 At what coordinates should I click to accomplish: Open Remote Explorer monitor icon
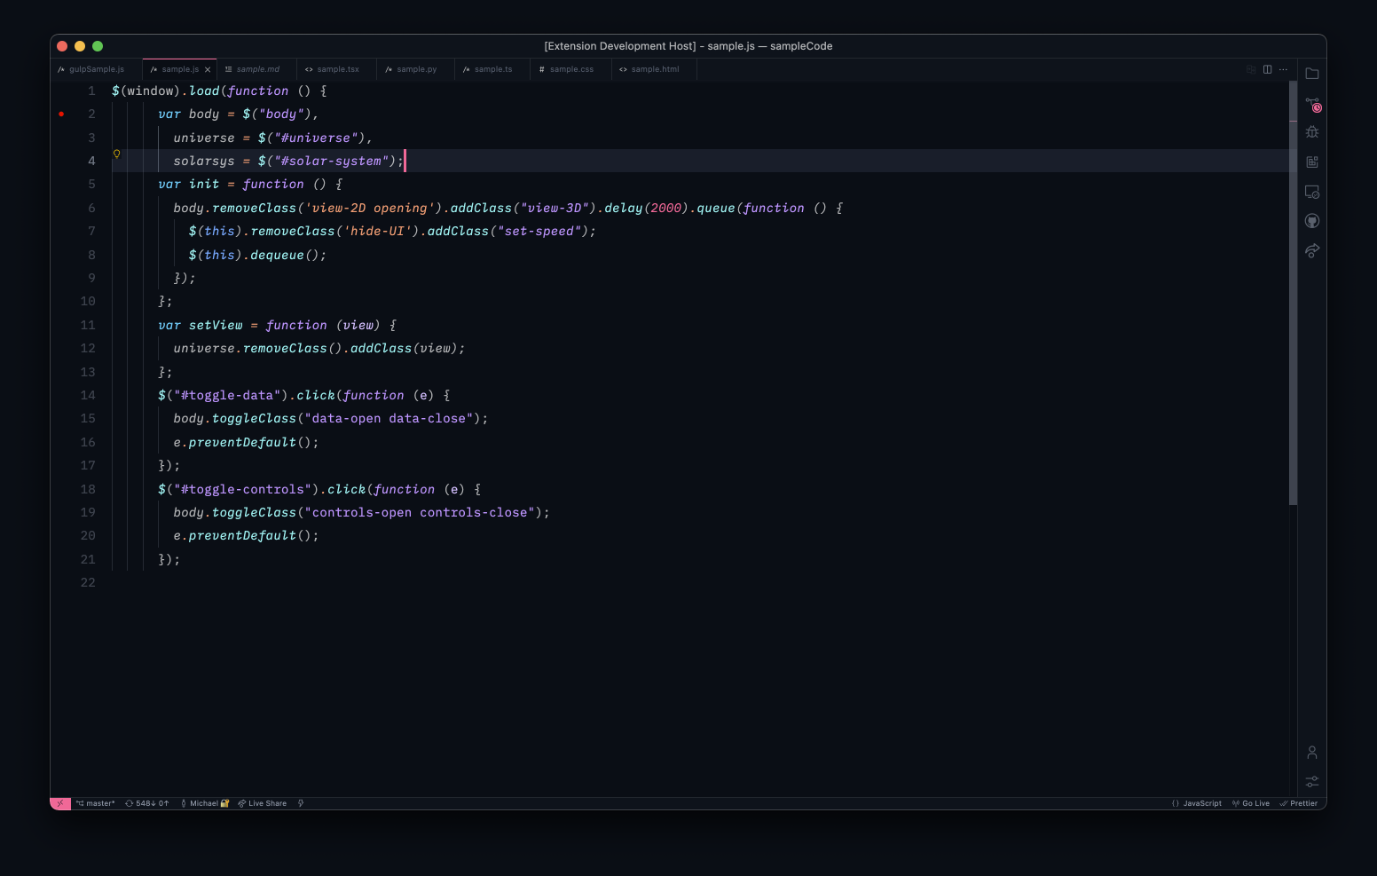1312,192
